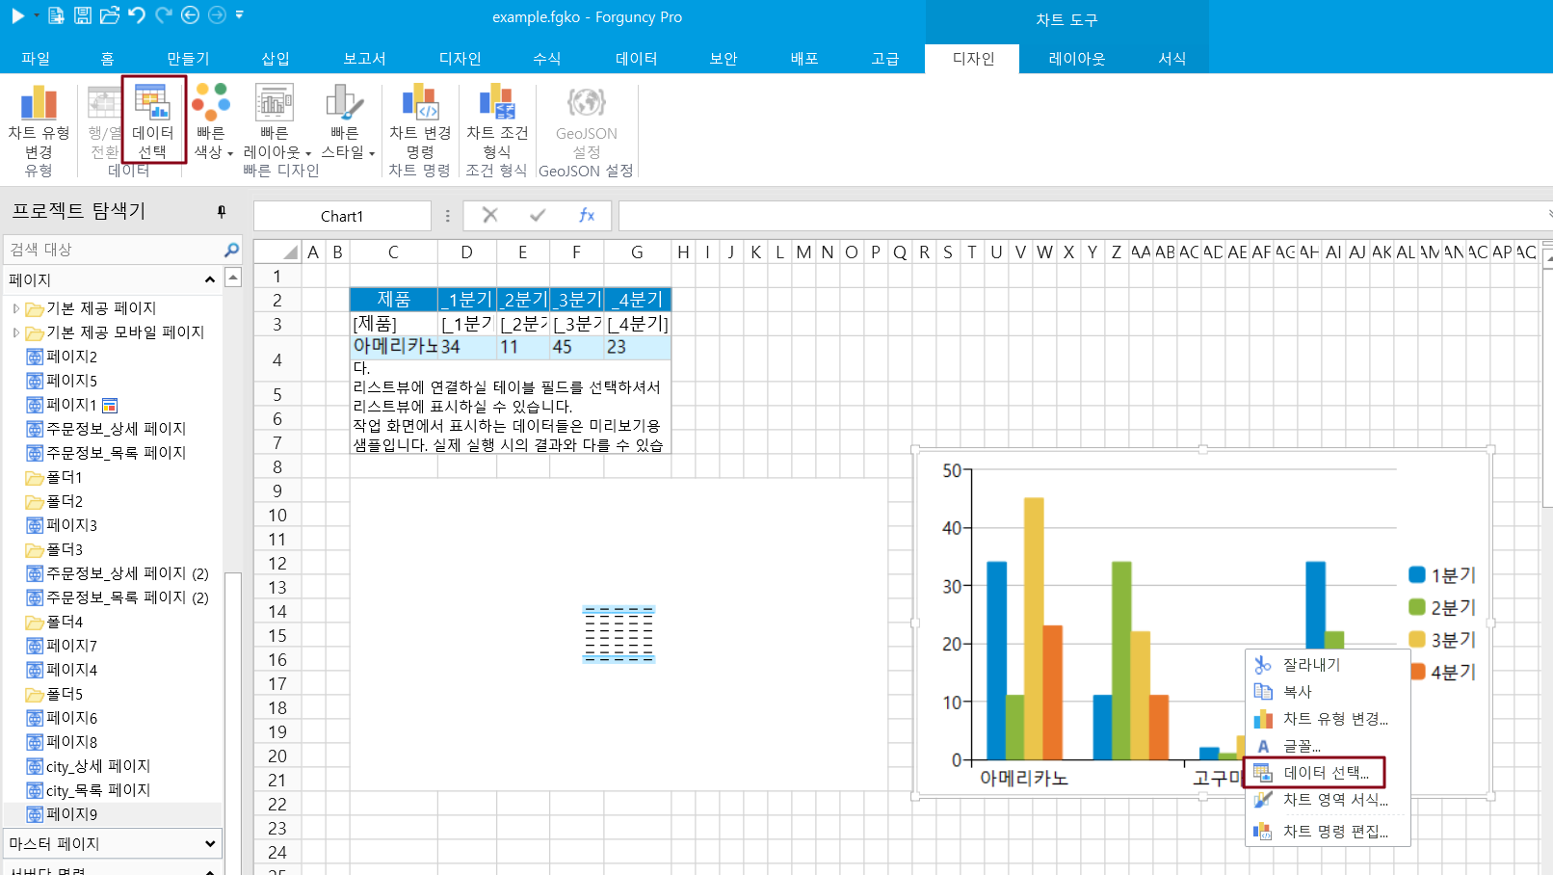Click the 데이터 선택 ribbon icon
This screenshot has height=875, width=1553.
click(152, 120)
